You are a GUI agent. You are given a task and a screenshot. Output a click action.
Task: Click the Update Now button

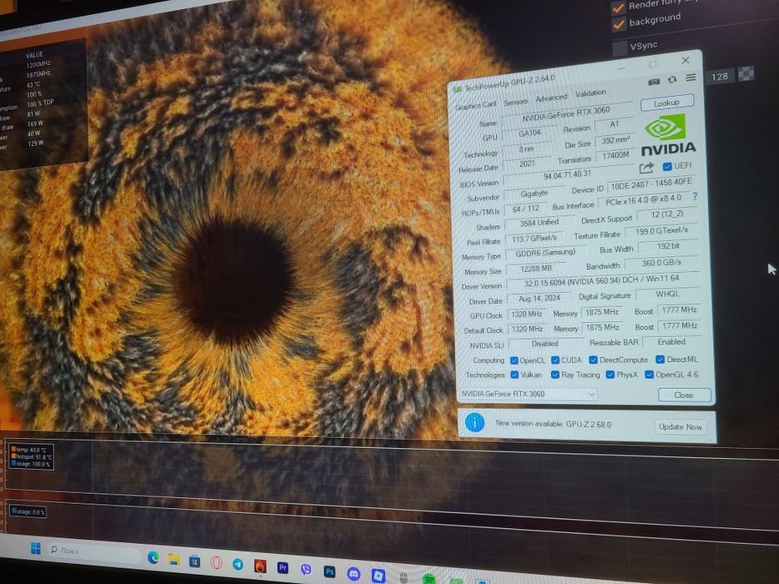pyautogui.click(x=680, y=426)
